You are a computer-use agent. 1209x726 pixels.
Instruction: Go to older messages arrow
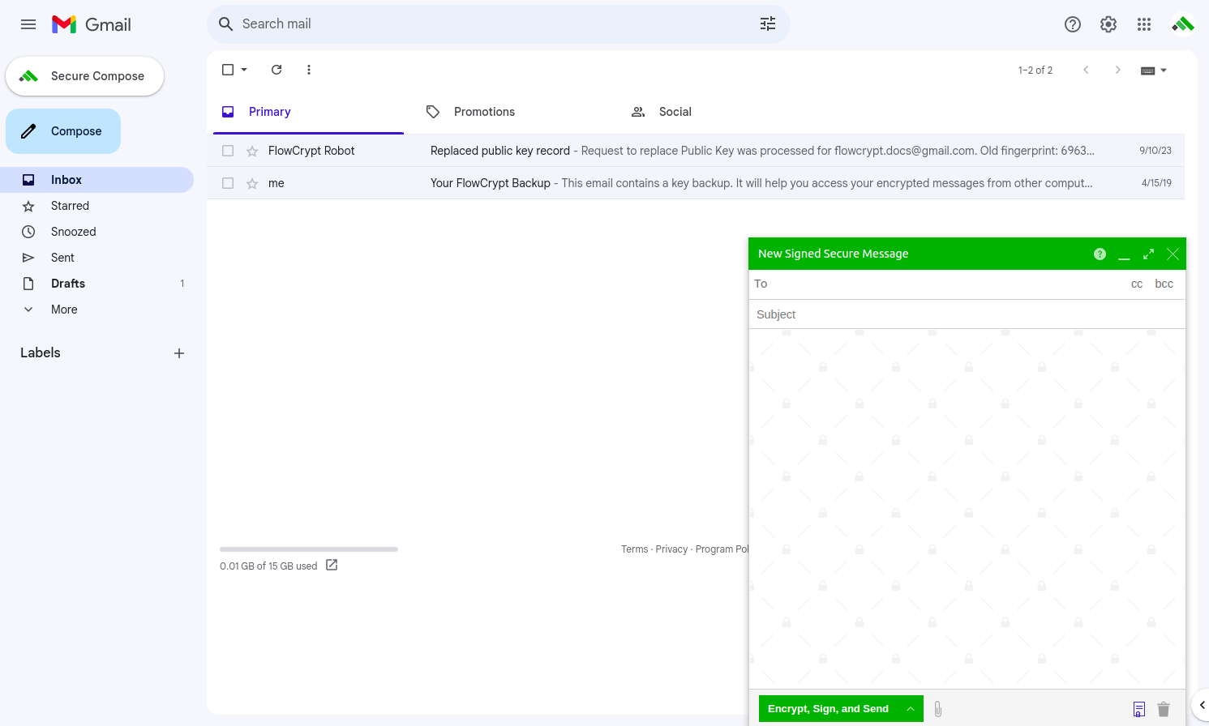[1118, 70]
